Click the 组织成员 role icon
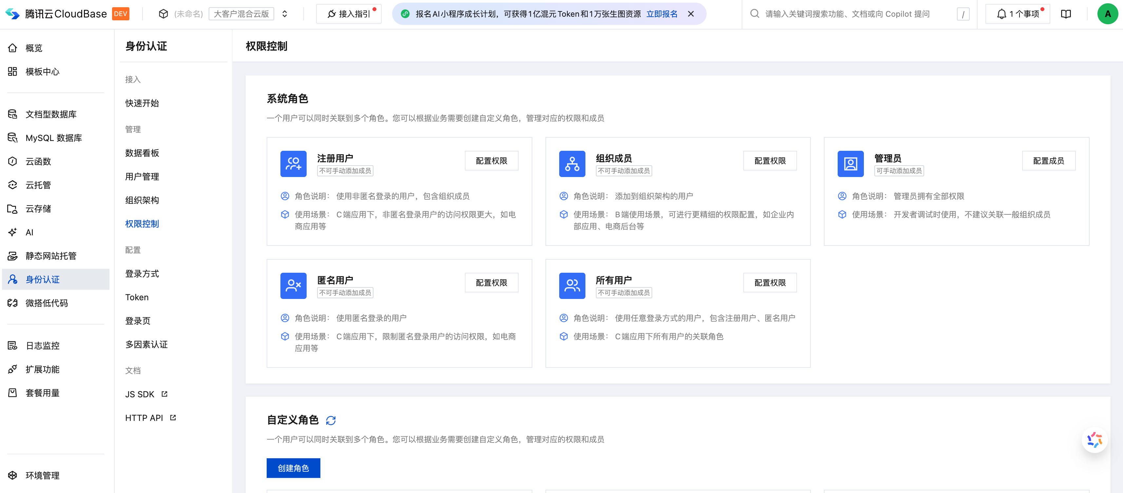Viewport: 1123px width, 493px height. 572,164
